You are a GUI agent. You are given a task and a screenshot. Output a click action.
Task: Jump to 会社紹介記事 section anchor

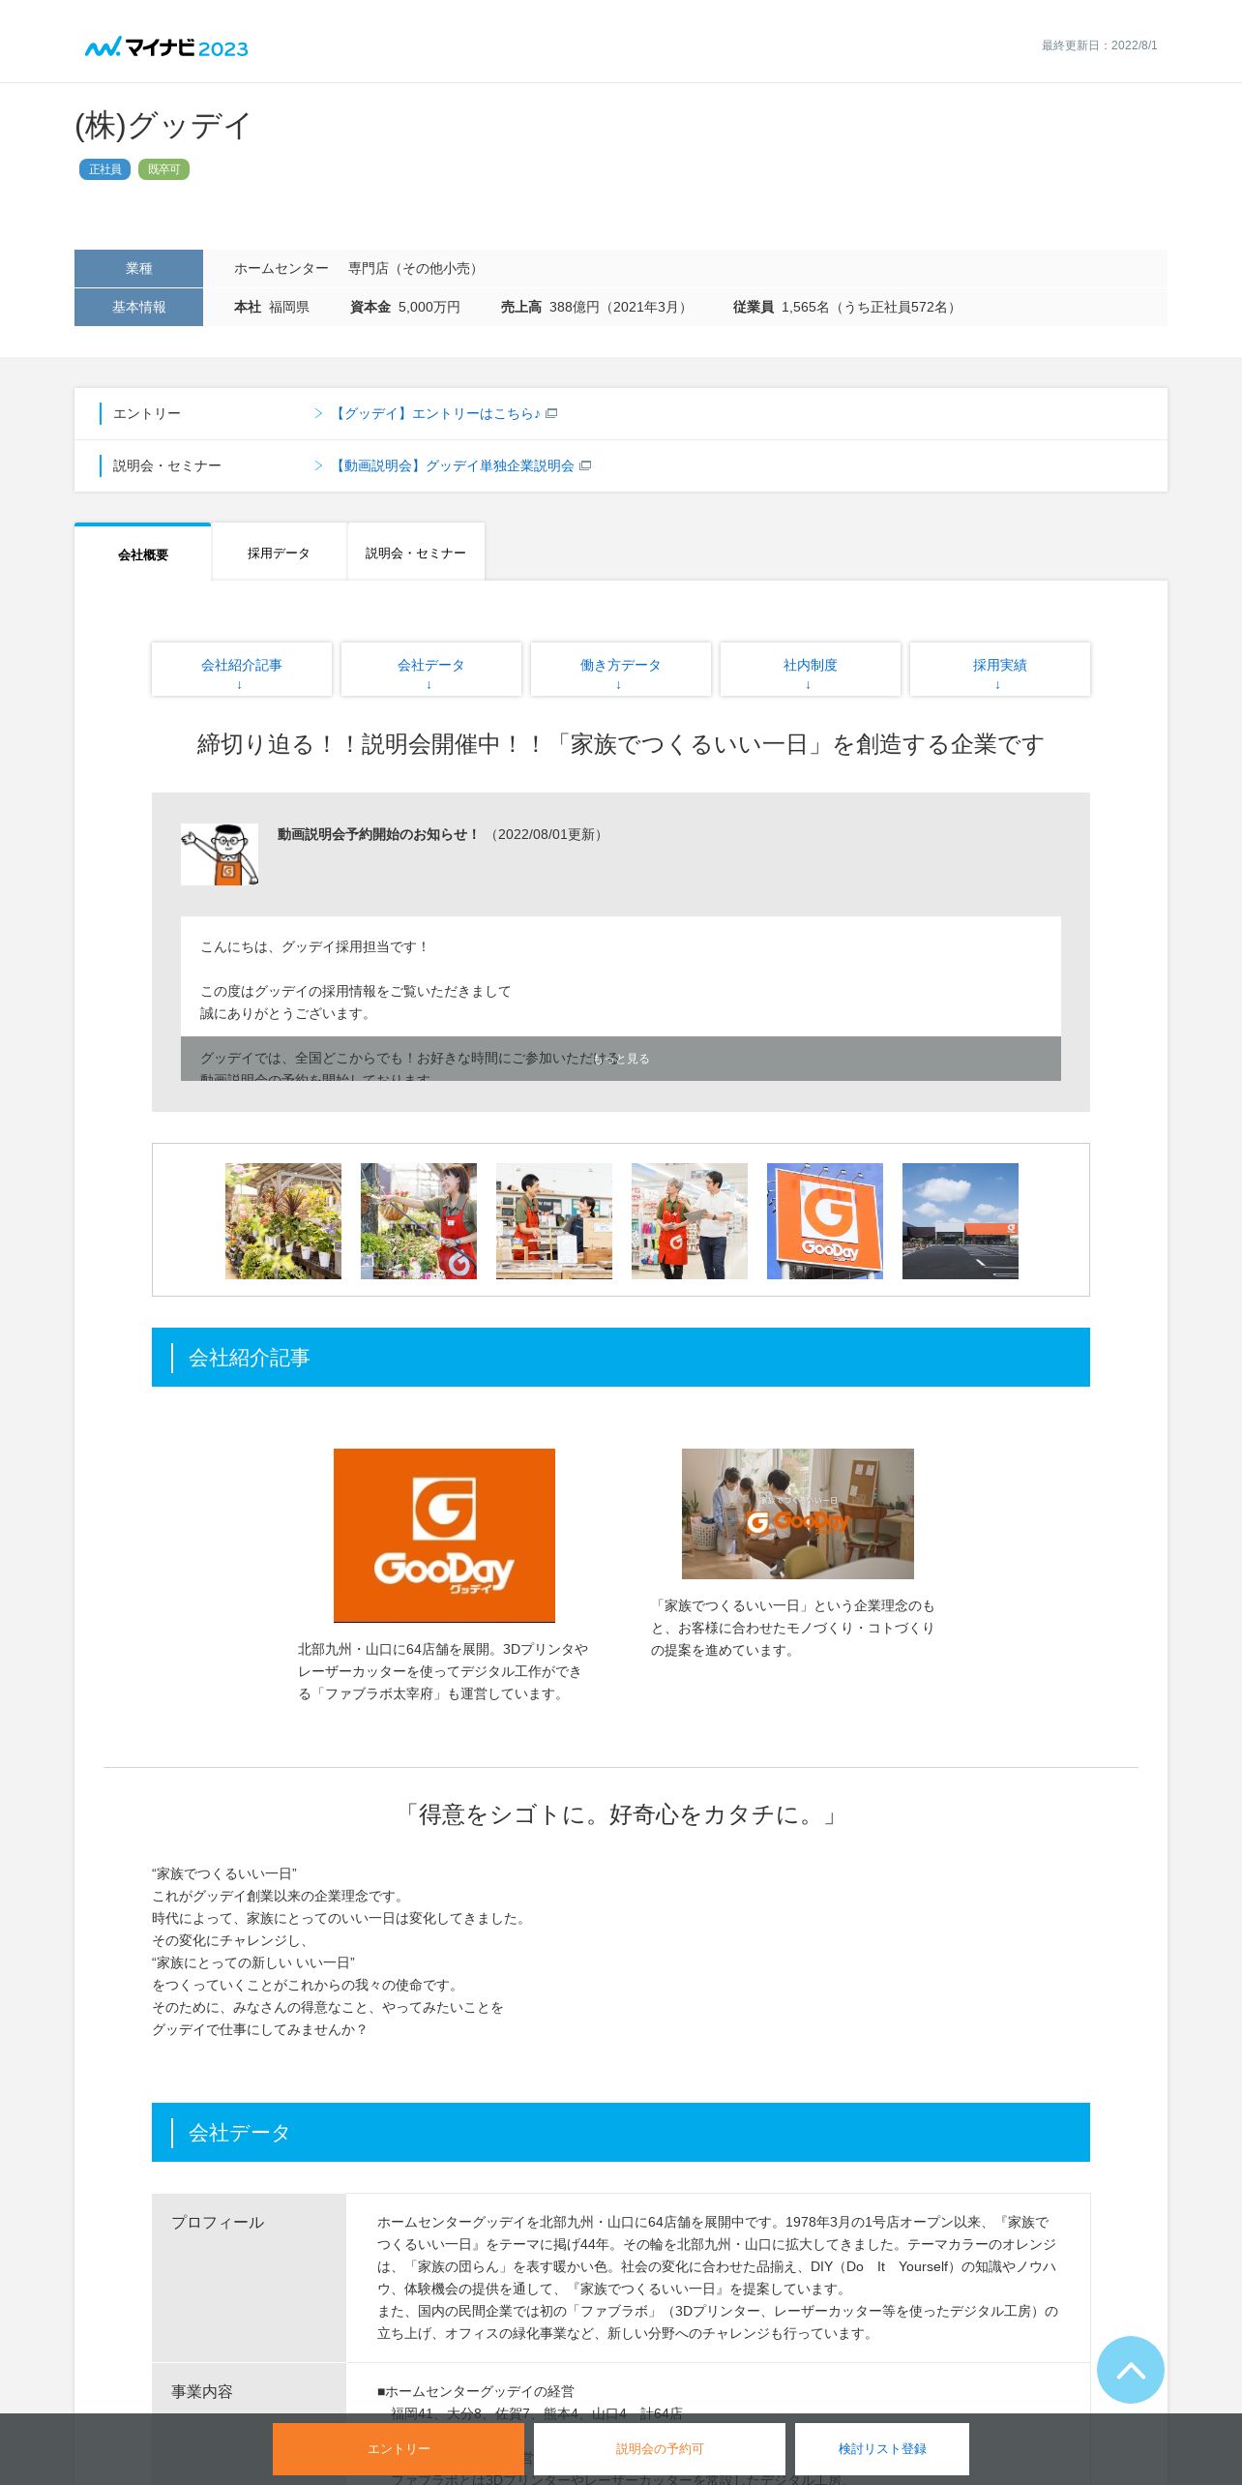(x=242, y=669)
